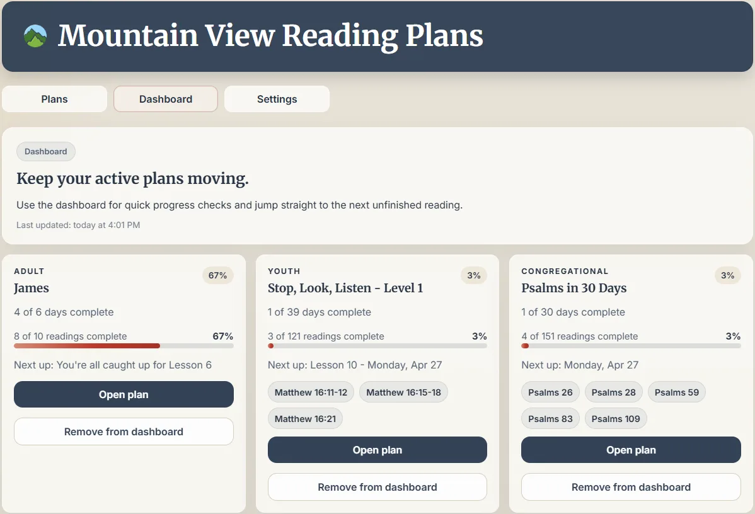Open the Stop, Look, Listen plan
The height and width of the screenshot is (514, 755).
tap(377, 450)
